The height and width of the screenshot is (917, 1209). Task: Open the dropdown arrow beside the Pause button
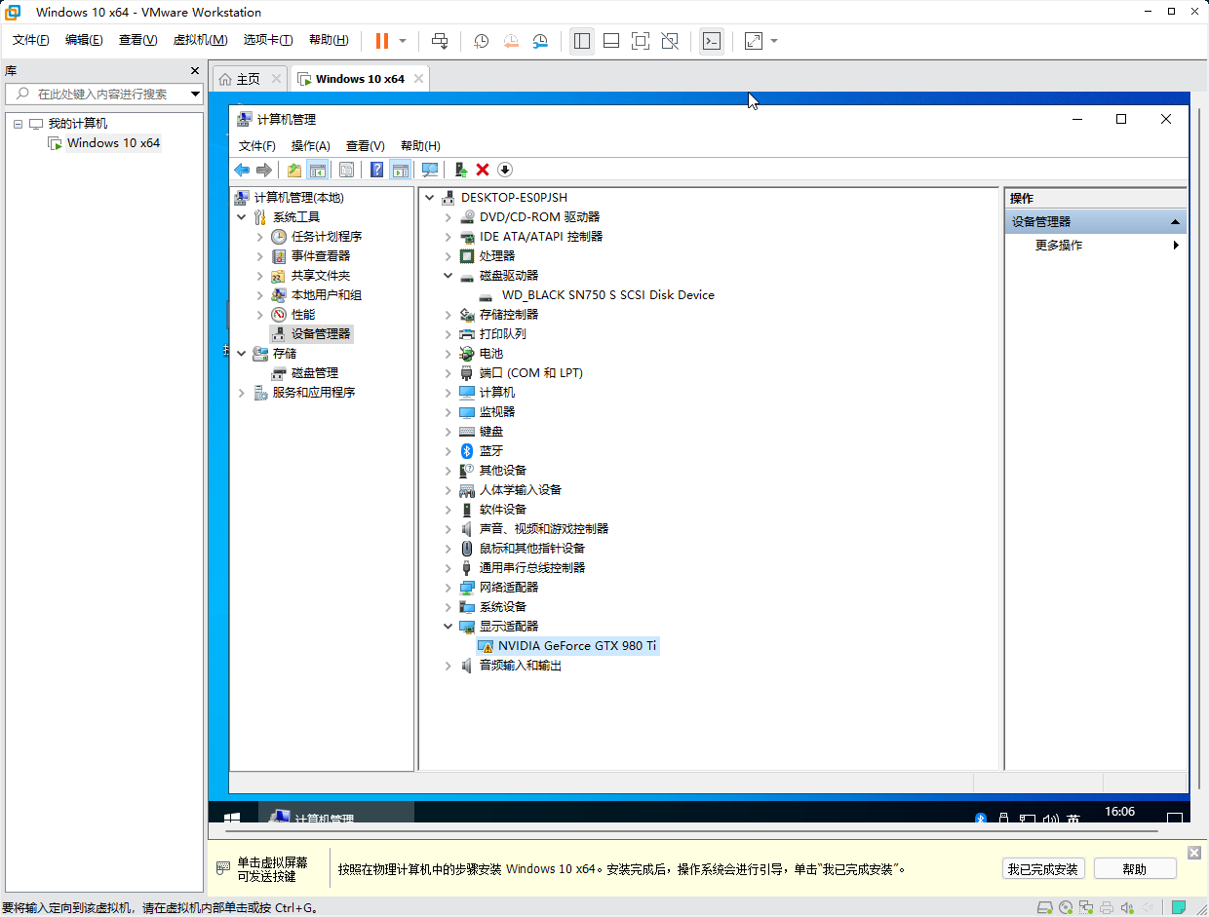coord(403,41)
